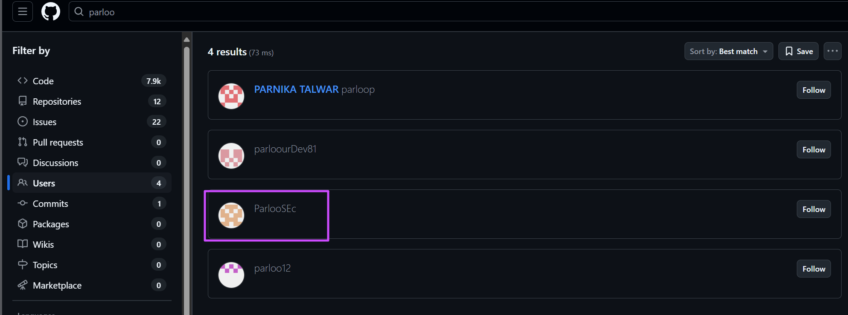848x315 pixels.
Task: Follow the user ParlooSEc
Action: (x=813, y=209)
